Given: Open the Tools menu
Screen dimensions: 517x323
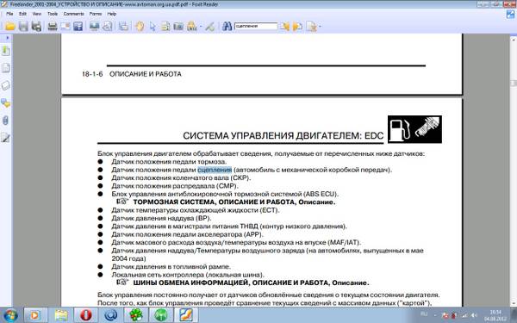Looking at the screenshot, I should click(x=53, y=14).
